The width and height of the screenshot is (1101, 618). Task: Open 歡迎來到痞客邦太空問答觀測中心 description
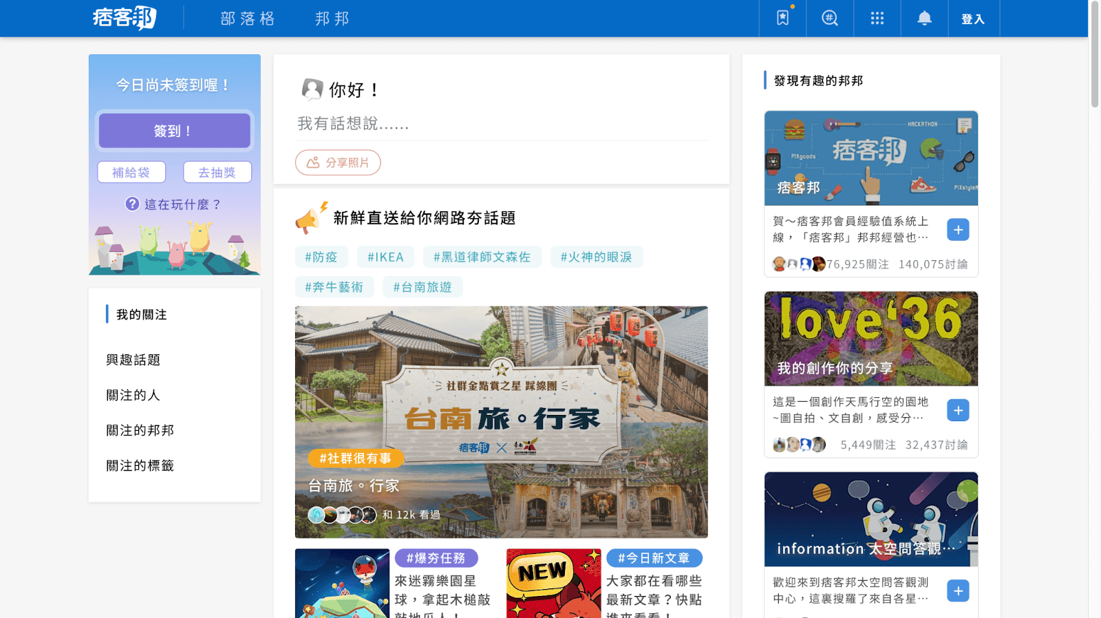[851, 590]
